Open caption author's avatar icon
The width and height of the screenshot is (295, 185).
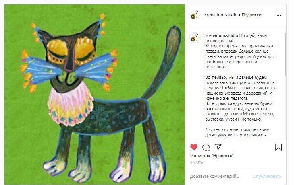[x=195, y=38]
